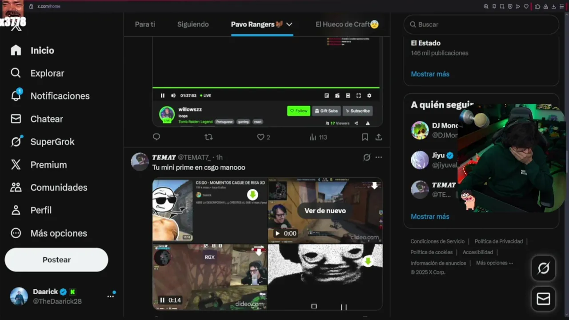Open Condiciones de Servicio link

[437, 241]
